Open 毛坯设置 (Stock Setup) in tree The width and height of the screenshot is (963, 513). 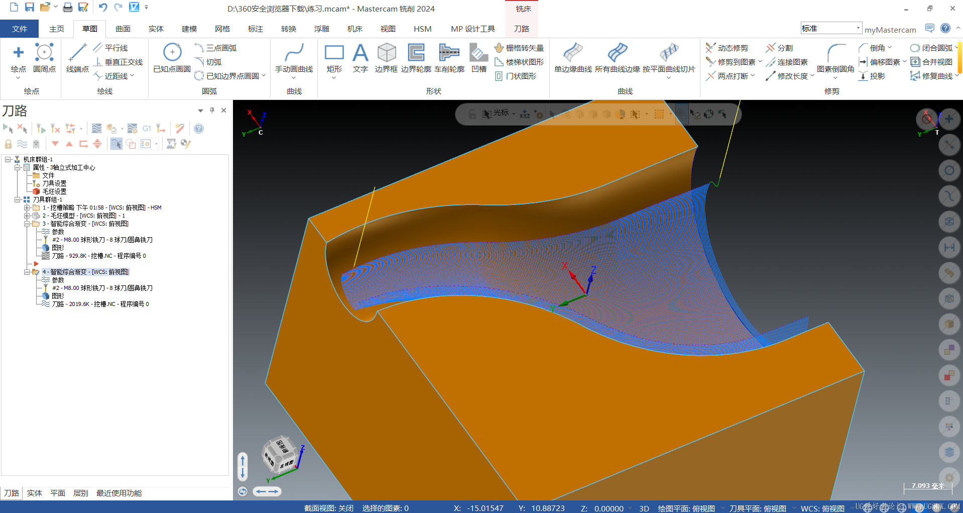click(x=54, y=191)
